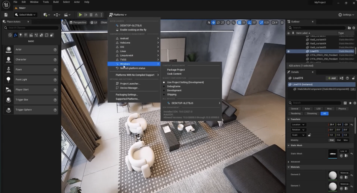Collapse the Materials section

pyautogui.click(x=289, y=167)
